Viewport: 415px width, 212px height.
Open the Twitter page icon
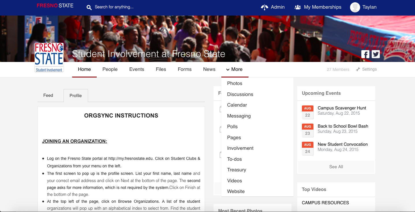(x=375, y=54)
